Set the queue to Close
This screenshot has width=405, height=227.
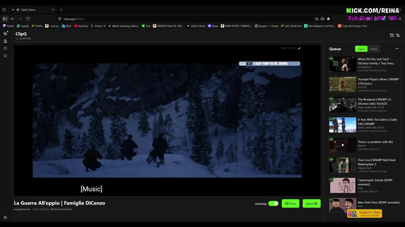click(374, 49)
